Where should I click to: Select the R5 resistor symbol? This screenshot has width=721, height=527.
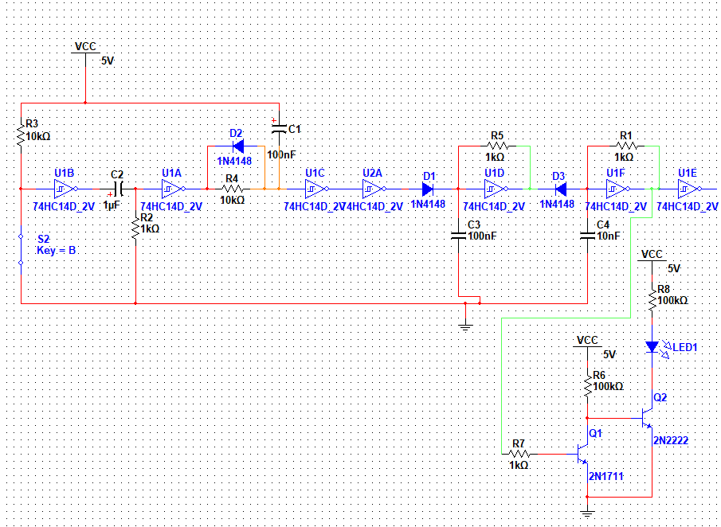(497, 146)
